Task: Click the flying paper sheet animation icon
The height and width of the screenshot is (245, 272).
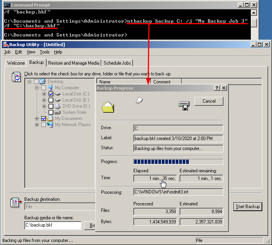Action: click(x=139, y=100)
